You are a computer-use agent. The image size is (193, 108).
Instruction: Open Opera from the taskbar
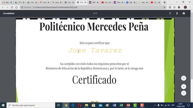(x=80, y=105)
